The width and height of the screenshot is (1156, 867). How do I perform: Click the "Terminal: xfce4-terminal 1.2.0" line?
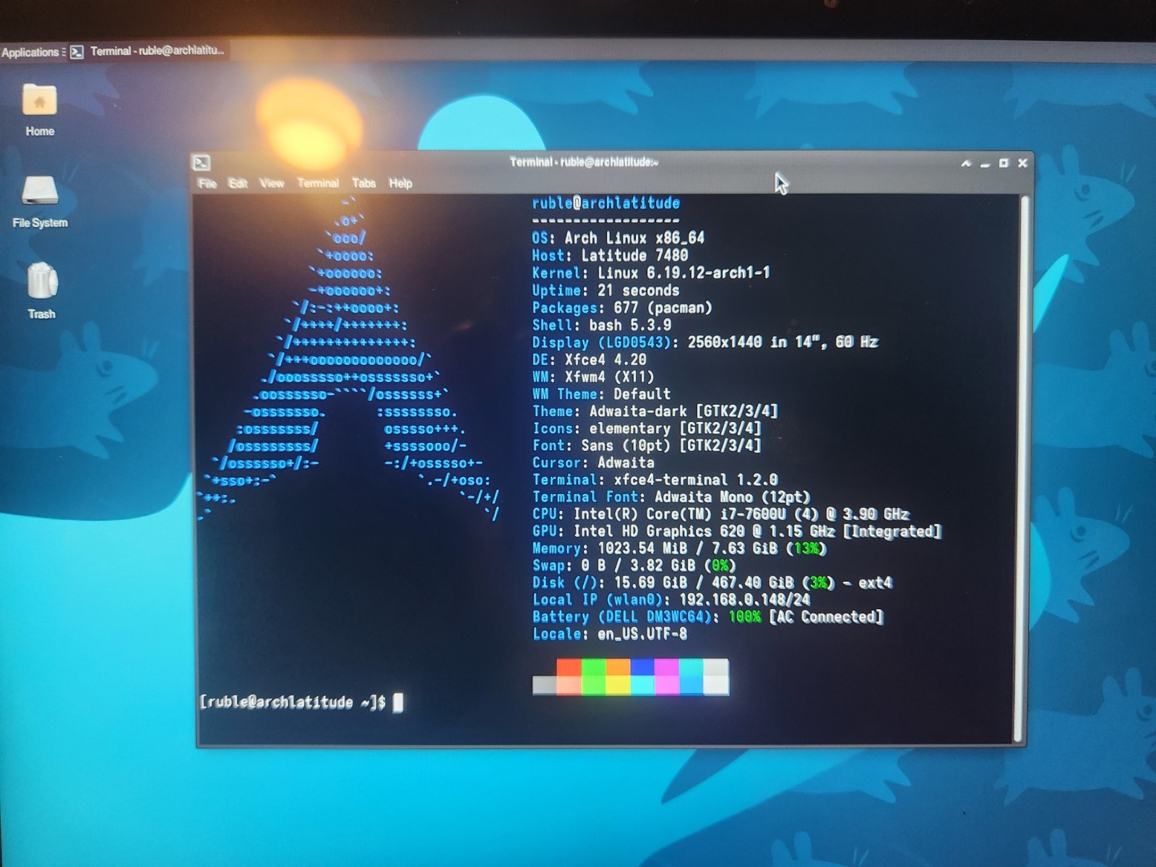pos(655,480)
